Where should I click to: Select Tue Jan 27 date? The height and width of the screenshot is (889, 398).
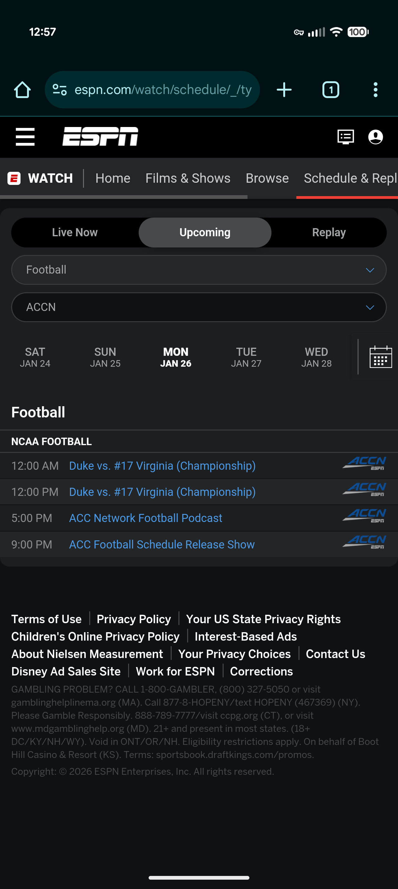click(246, 357)
